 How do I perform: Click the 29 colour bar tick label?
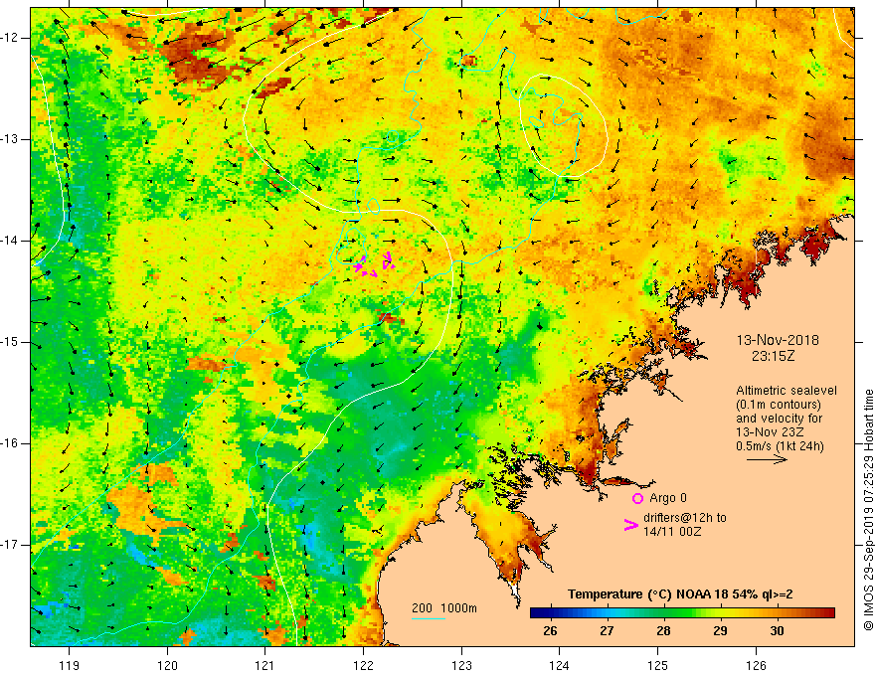(x=720, y=631)
